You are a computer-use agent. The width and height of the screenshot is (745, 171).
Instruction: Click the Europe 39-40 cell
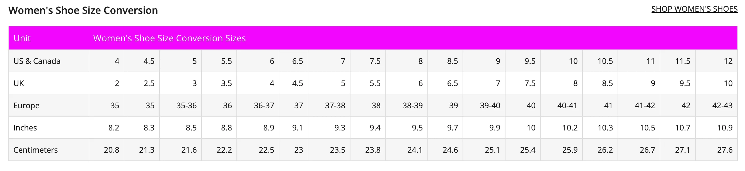pyautogui.click(x=484, y=105)
